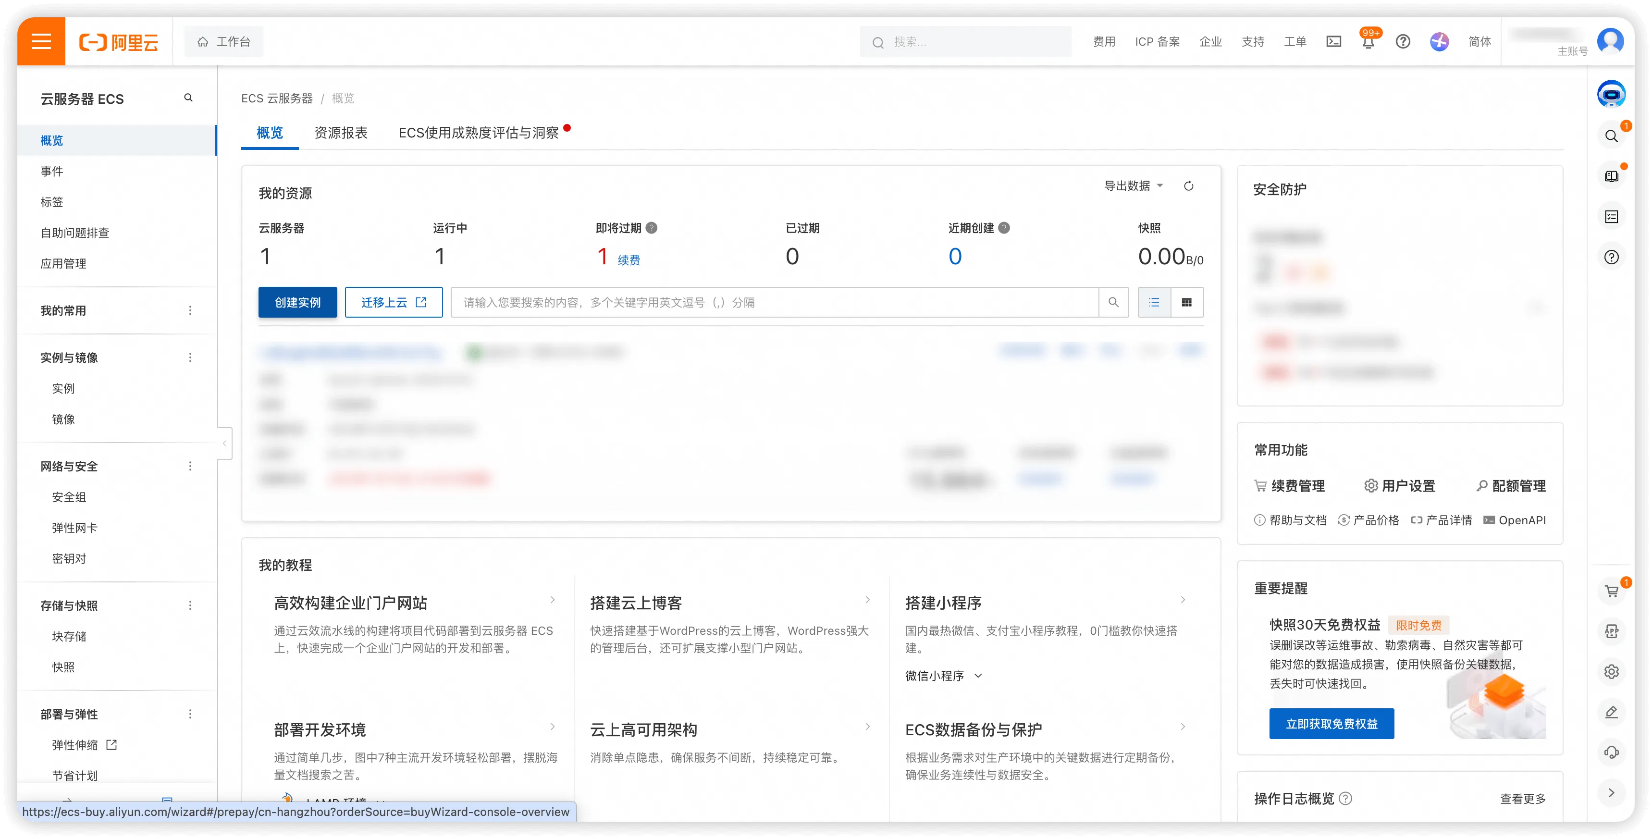The image size is (1652, 839).
Task: Open 我的常用 section options menu
Action: 190,310
